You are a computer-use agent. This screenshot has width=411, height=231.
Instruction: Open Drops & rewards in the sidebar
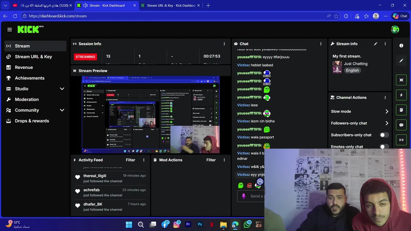pos(35,121)
